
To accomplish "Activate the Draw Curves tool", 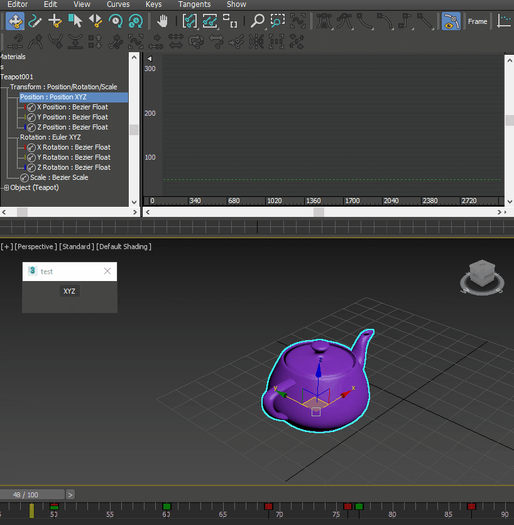I will [35, 21].
